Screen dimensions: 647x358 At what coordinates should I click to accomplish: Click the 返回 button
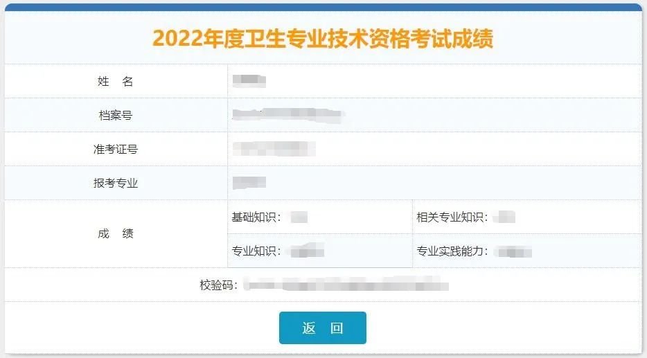pyautogui.click(x=322, y=328)
